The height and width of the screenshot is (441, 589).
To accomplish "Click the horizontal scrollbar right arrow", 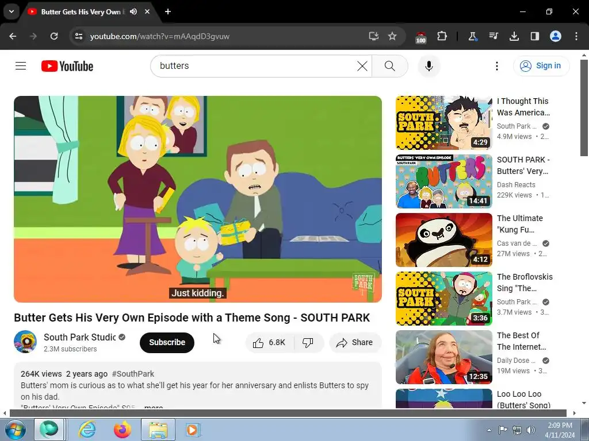I will click(x=574, y=413).
